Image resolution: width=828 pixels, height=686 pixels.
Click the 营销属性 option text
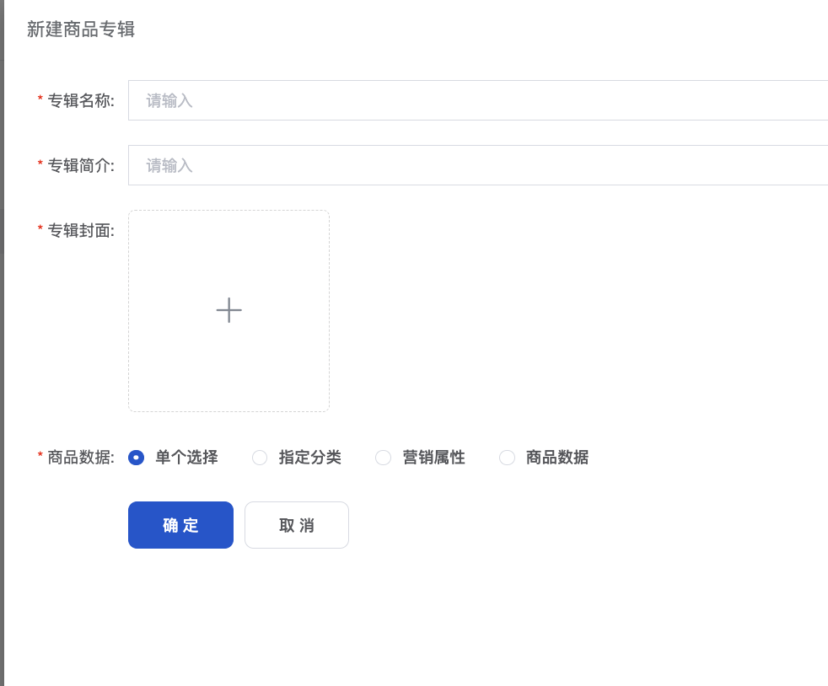tap(433, 458)
